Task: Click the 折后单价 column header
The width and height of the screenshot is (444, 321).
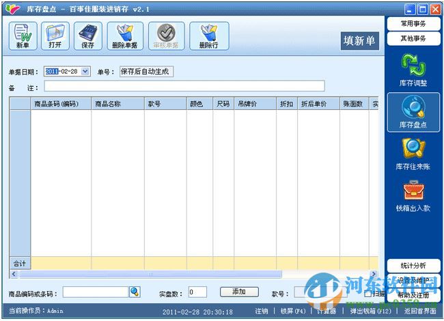Action: 318,104
